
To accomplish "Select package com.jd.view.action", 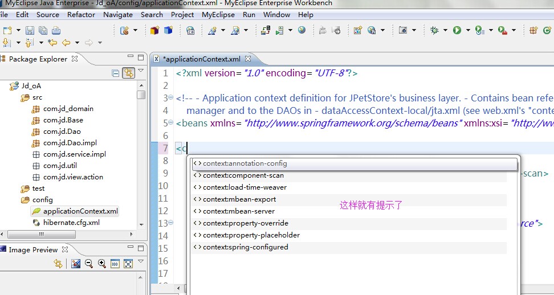I will point(73,177).
